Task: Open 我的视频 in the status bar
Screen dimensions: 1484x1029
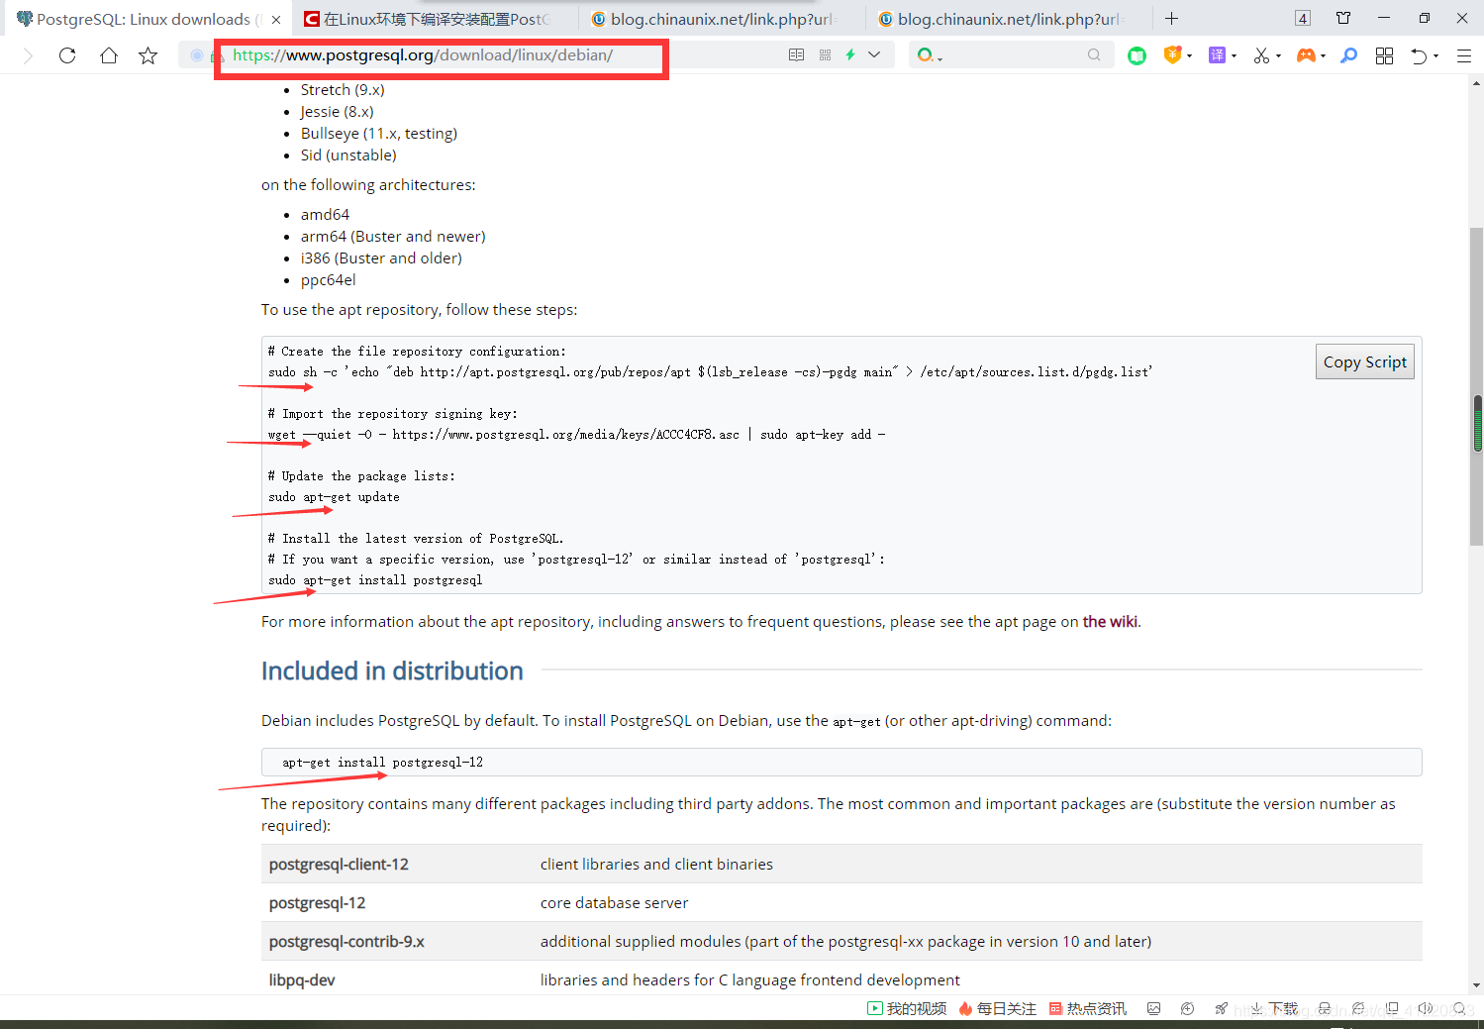Action: 907,1008
